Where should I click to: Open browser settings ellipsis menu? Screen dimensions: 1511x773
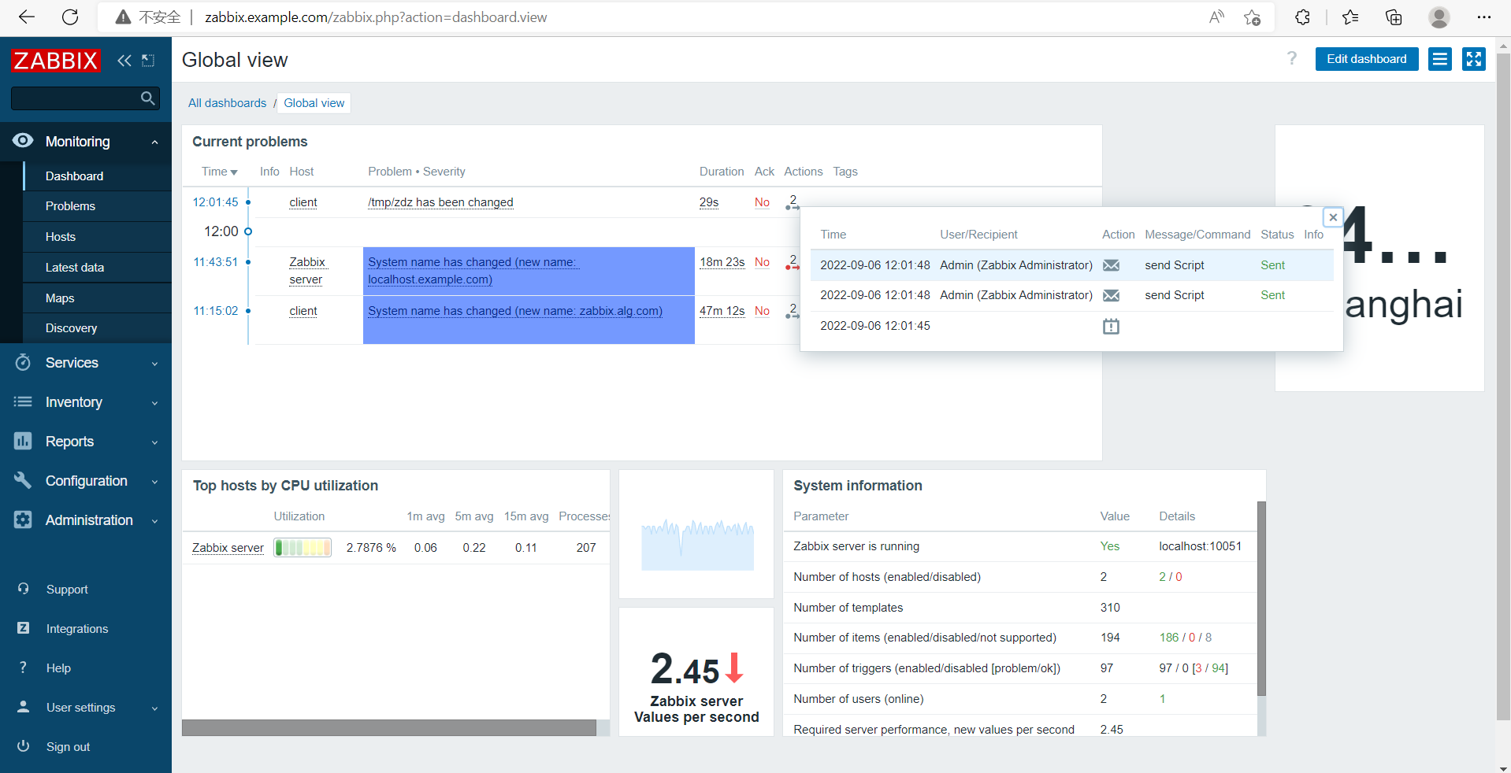click(1484, 17)
